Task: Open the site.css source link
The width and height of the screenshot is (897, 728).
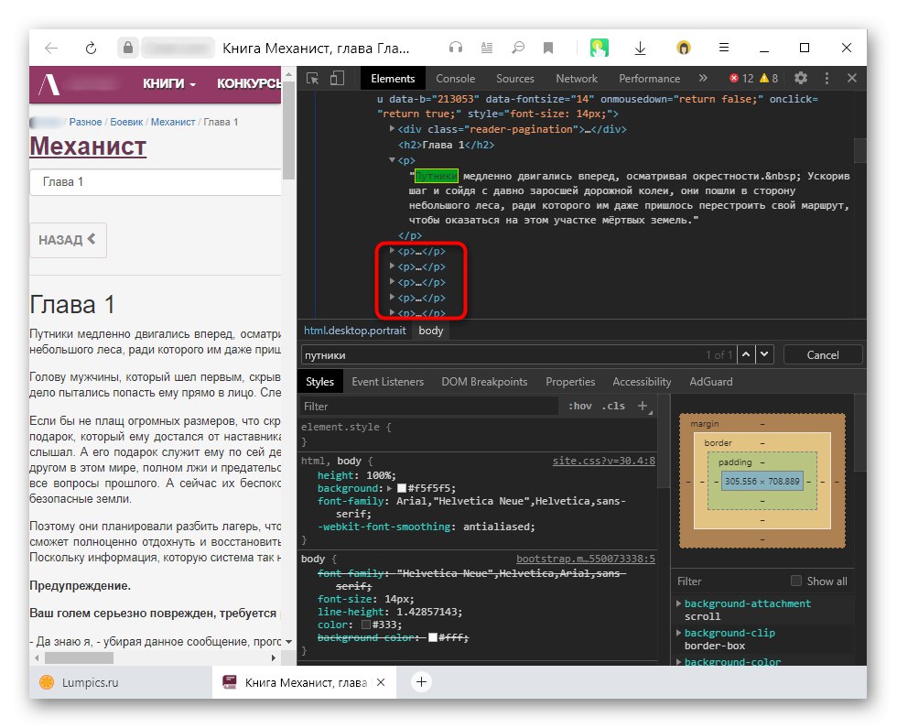Action: tap(603, 461)
